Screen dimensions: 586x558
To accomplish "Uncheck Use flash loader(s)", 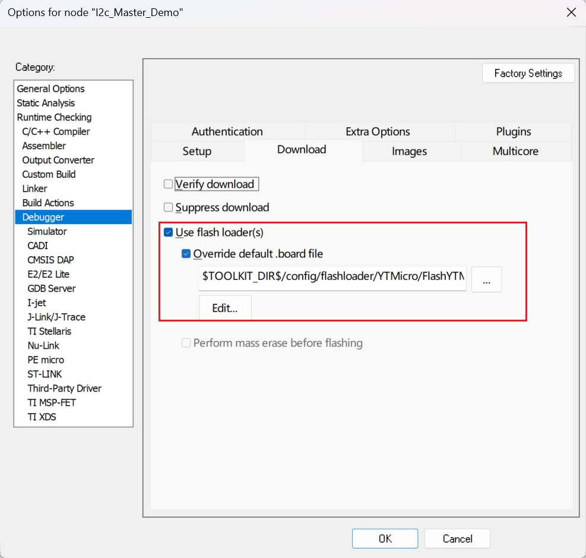I will tap(169, 232).
